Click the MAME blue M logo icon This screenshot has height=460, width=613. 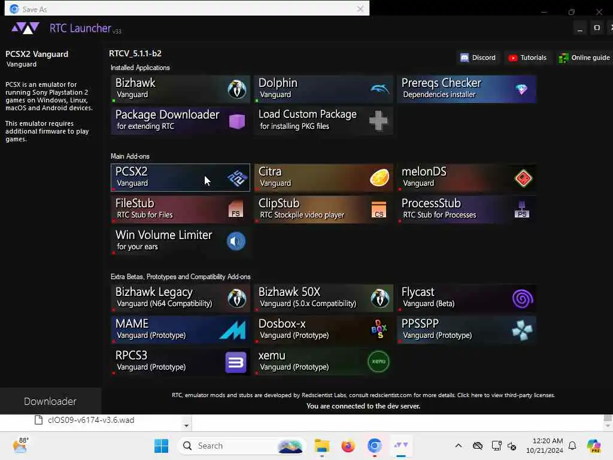pos(233,330)
